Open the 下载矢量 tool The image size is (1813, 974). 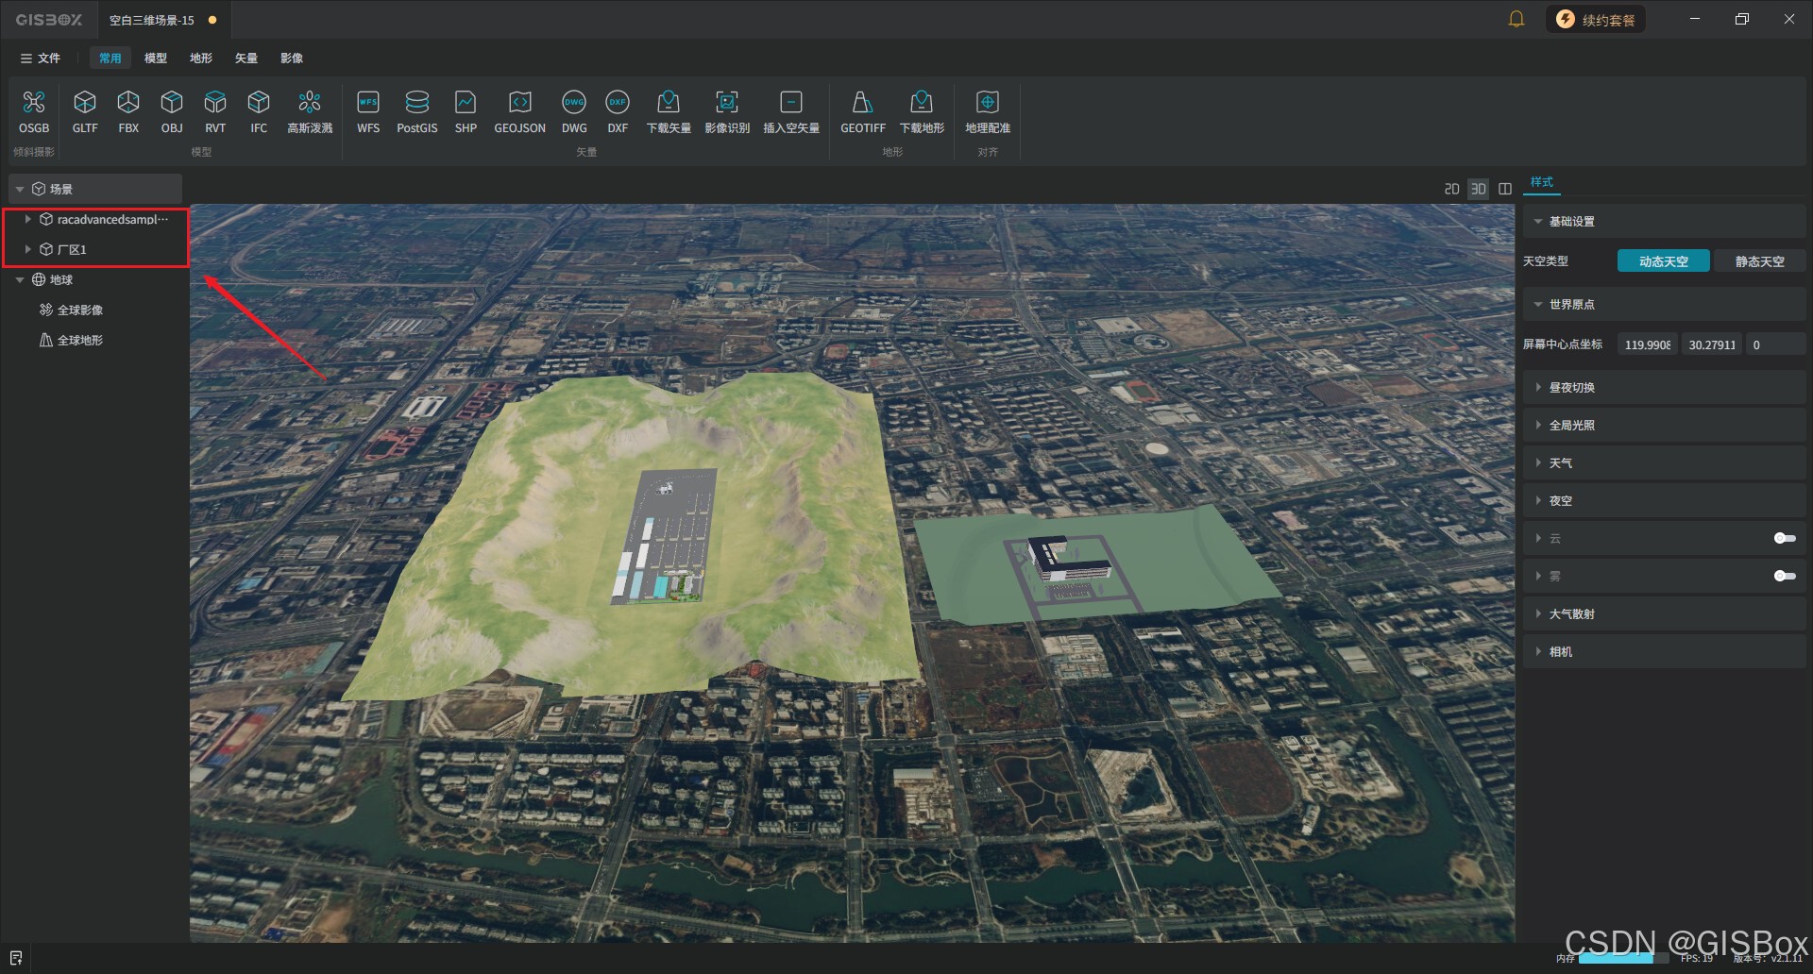(x=669, y=111)
